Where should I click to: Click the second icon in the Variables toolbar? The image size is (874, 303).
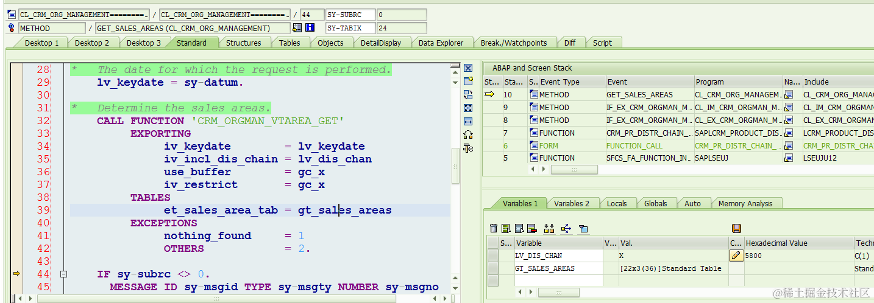(505, 228)
